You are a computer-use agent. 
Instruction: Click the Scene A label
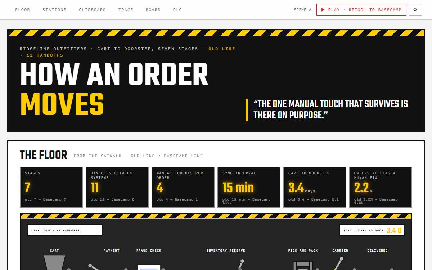point(303,10)
